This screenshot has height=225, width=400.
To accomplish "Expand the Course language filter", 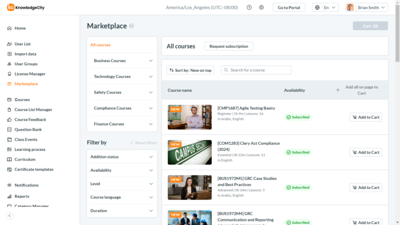I will pos(122,197).
